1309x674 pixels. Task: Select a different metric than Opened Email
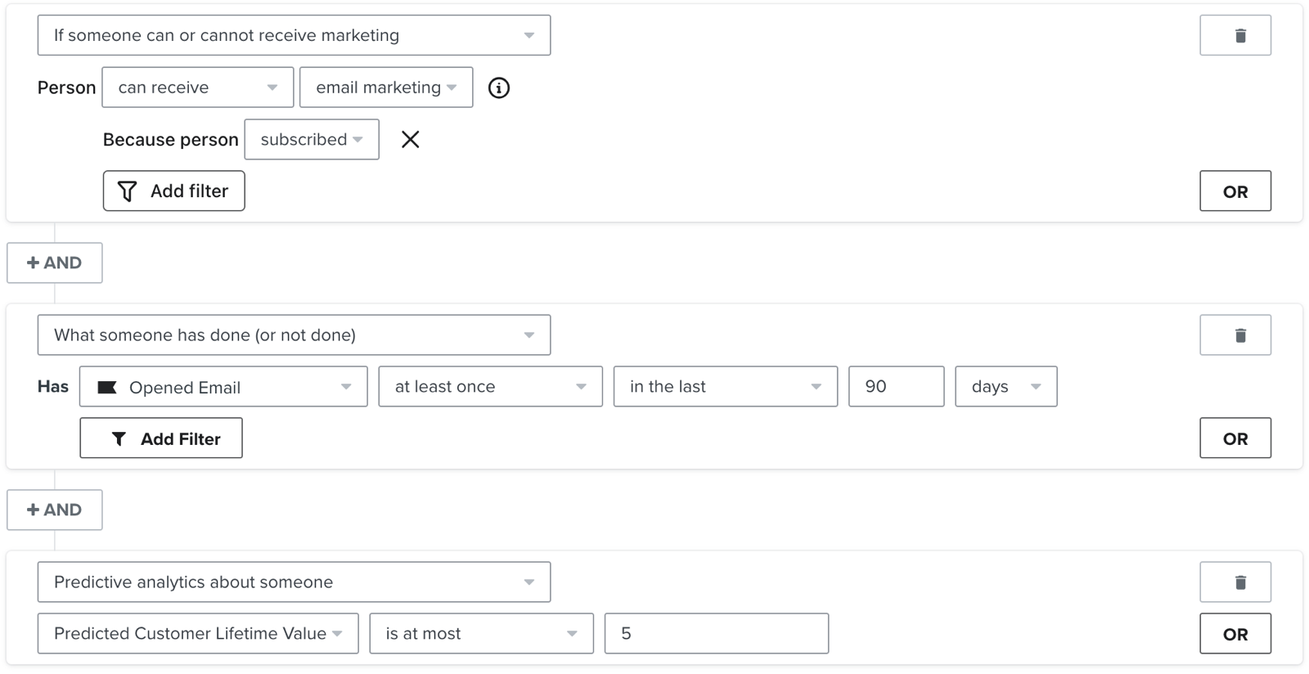click(223, 387)
